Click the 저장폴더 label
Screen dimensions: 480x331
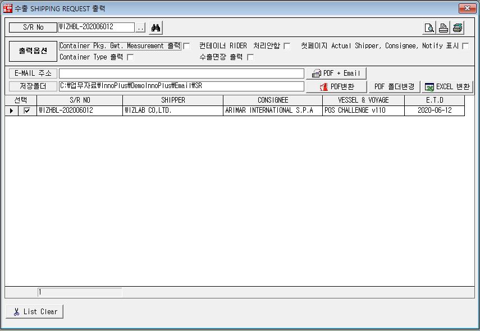click(x=33, y=86)
